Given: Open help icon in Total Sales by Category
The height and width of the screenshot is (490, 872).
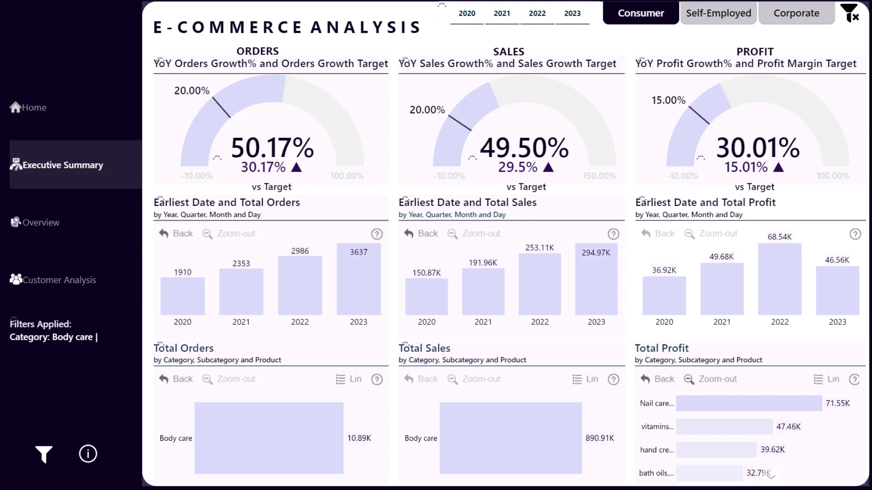Looking at the screenshot, I should 614,379.
